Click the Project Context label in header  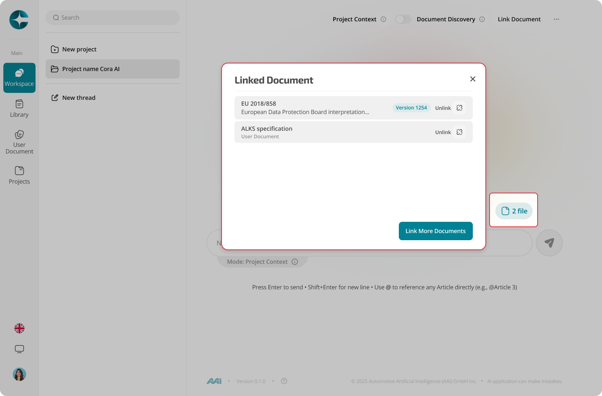[355, 19]
